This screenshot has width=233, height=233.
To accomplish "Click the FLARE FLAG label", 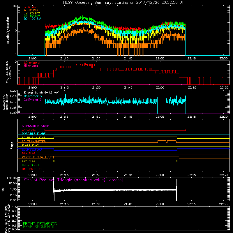I will click(x=30, y=145).
